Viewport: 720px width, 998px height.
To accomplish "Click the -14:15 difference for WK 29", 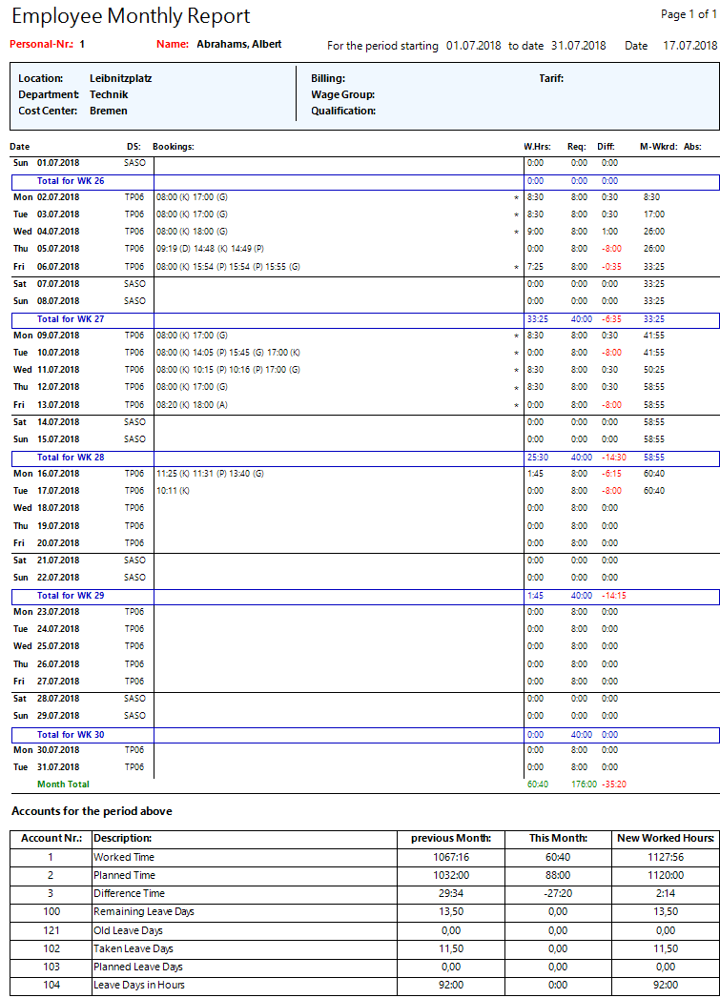I will click(x=614, y=595).
